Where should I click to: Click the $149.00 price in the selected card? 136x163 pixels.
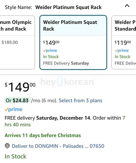click(x=51, y=43)
